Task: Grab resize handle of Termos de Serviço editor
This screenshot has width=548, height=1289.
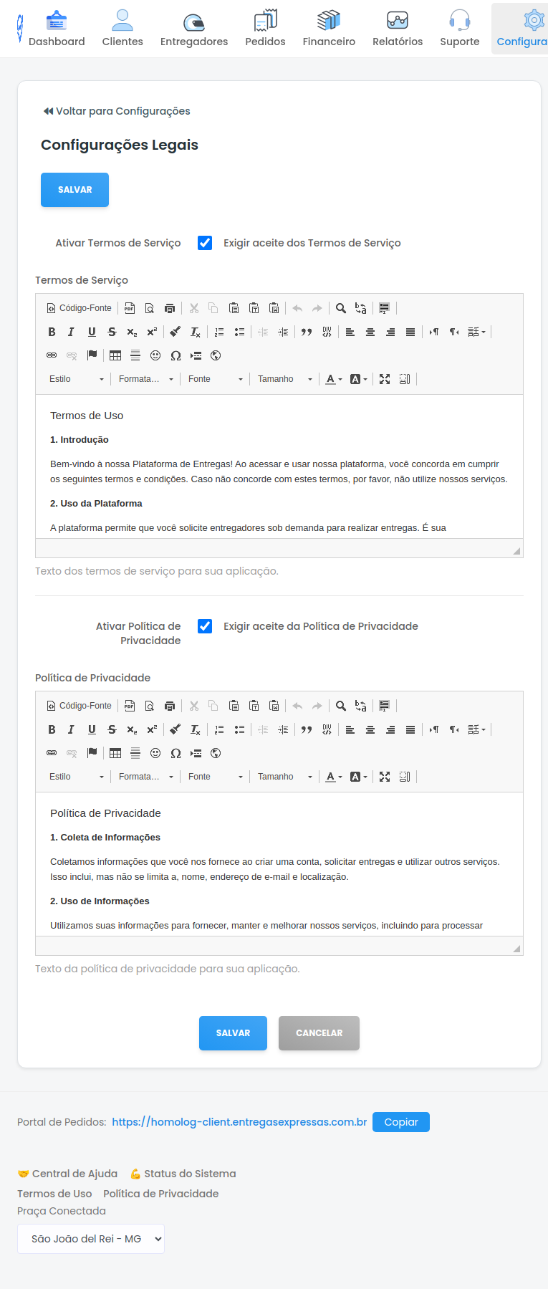Action: [516, 550]
